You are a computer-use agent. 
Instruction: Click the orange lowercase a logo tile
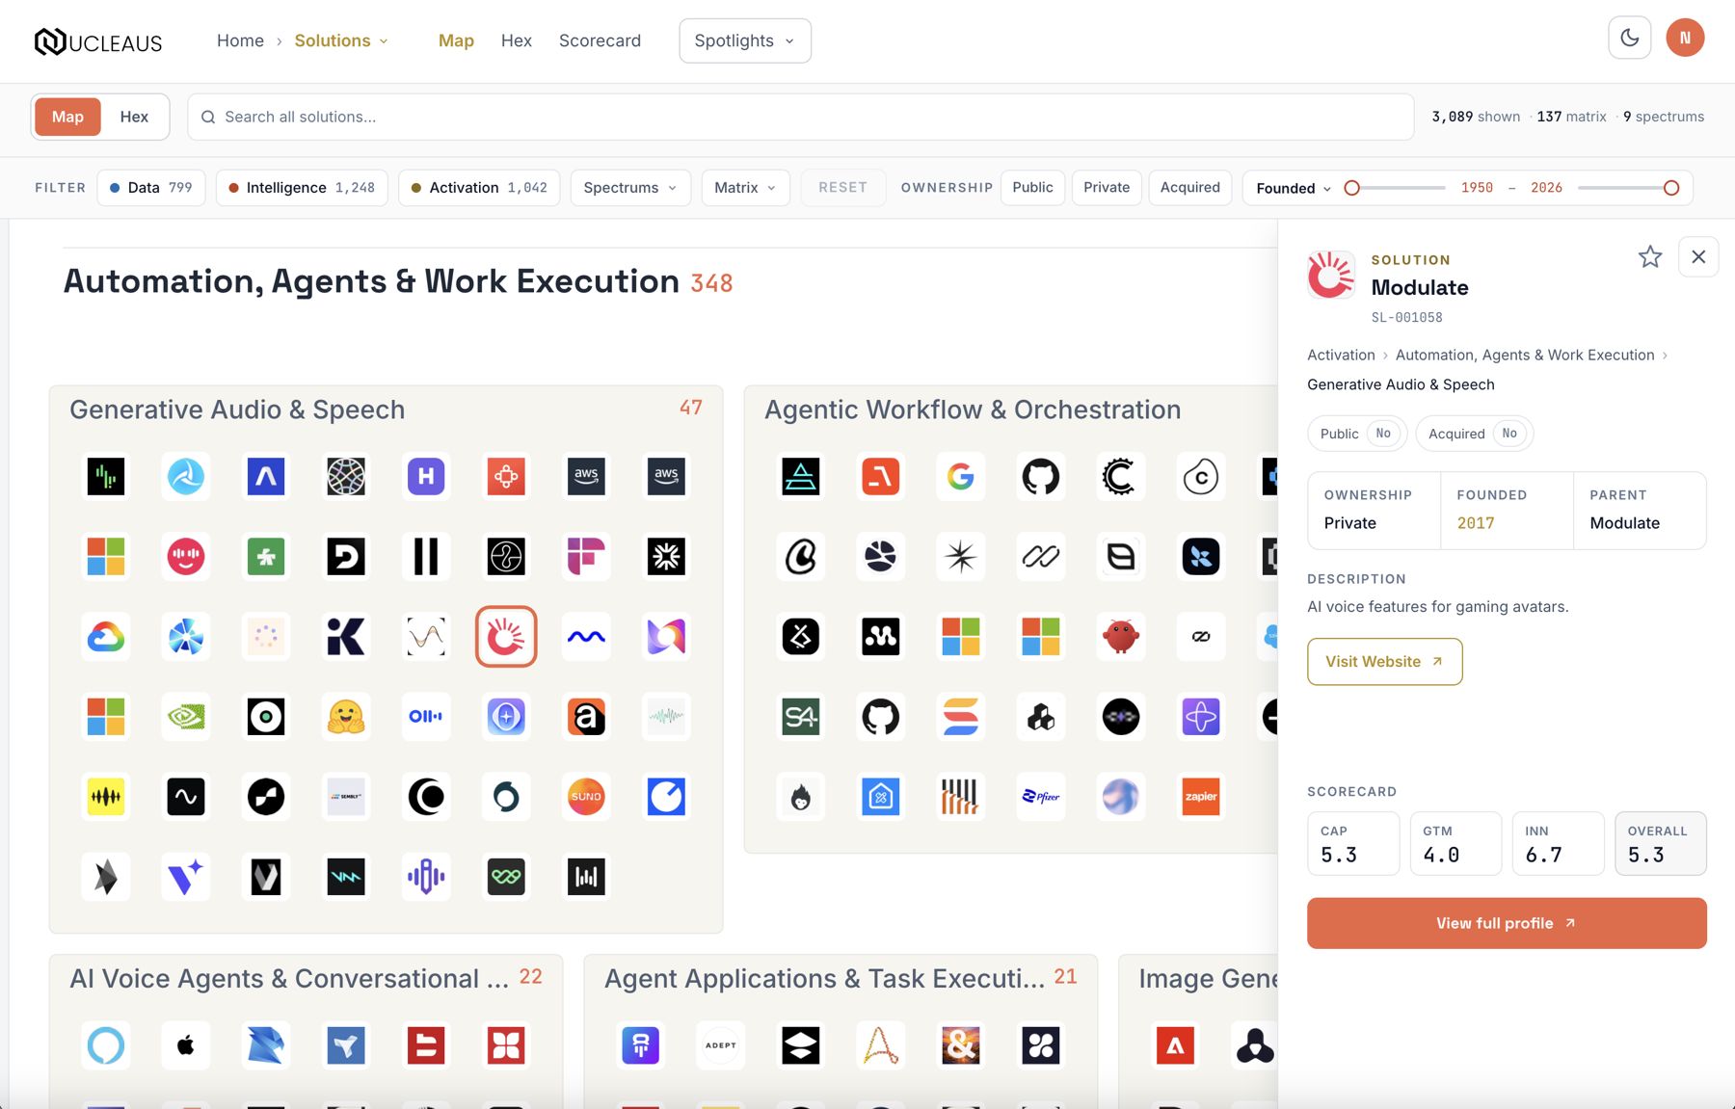586,716
